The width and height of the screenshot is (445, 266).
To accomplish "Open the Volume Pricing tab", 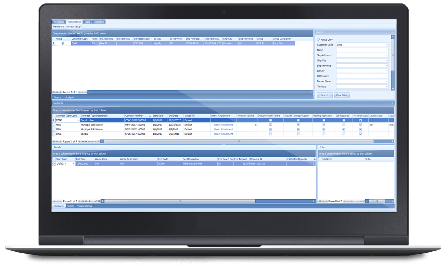I will tap(84, 206).
